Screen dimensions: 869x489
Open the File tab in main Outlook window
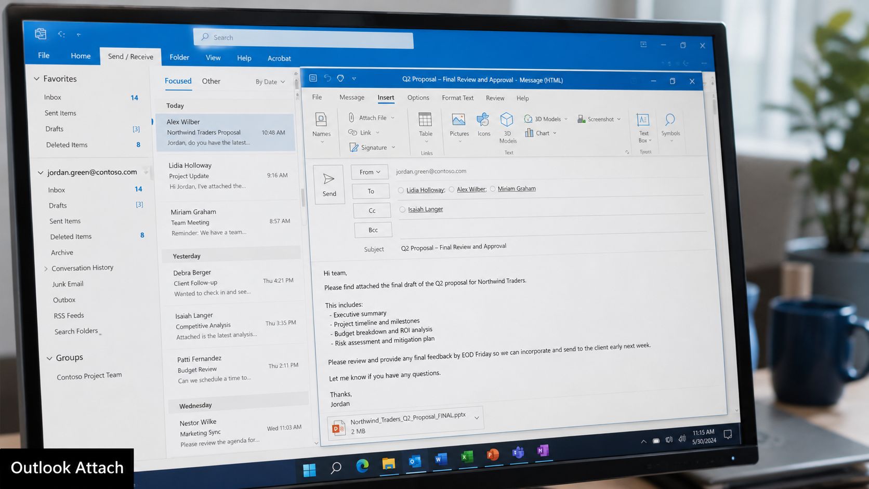pyautogui.click(x=44, y=55)
